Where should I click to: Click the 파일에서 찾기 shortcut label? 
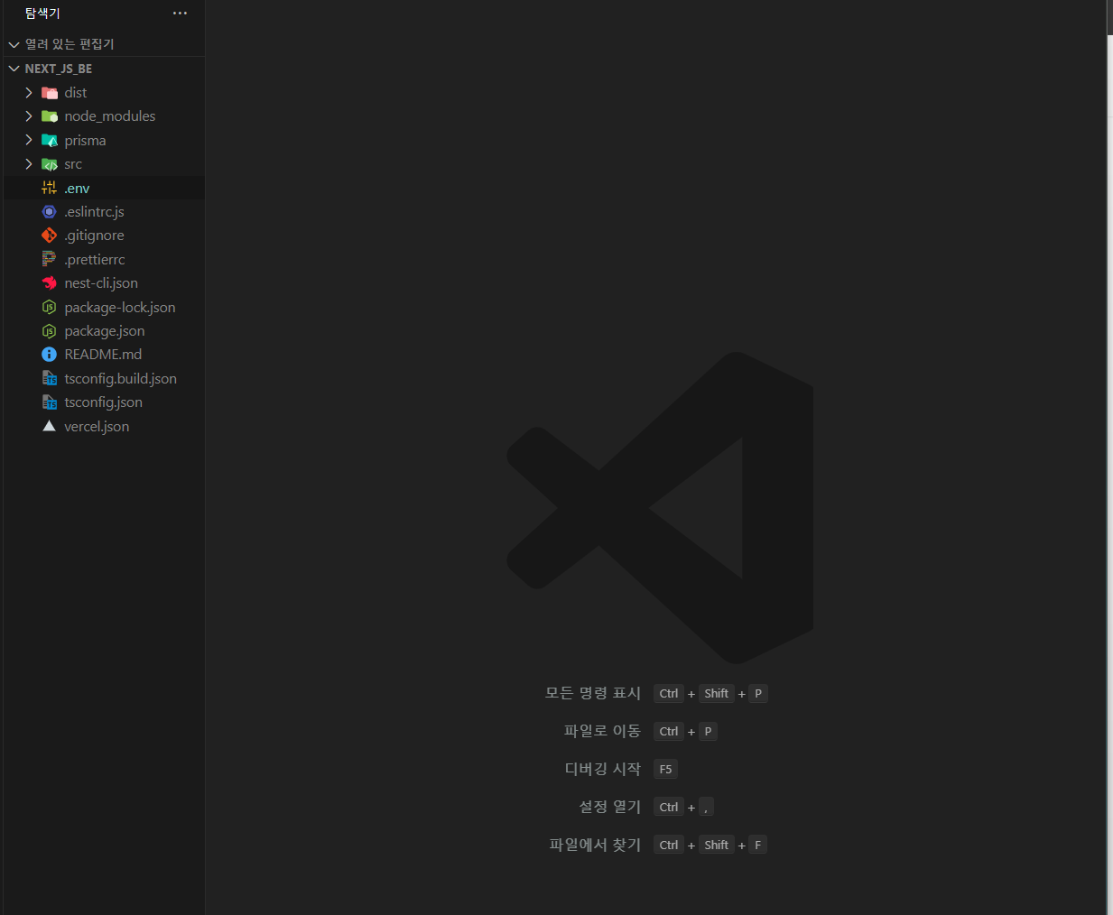point(595,845)
